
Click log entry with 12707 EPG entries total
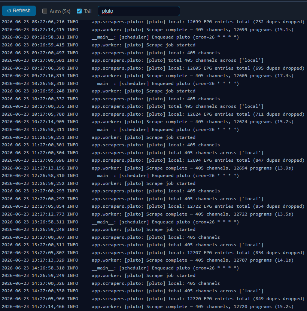tap(153, 253)
